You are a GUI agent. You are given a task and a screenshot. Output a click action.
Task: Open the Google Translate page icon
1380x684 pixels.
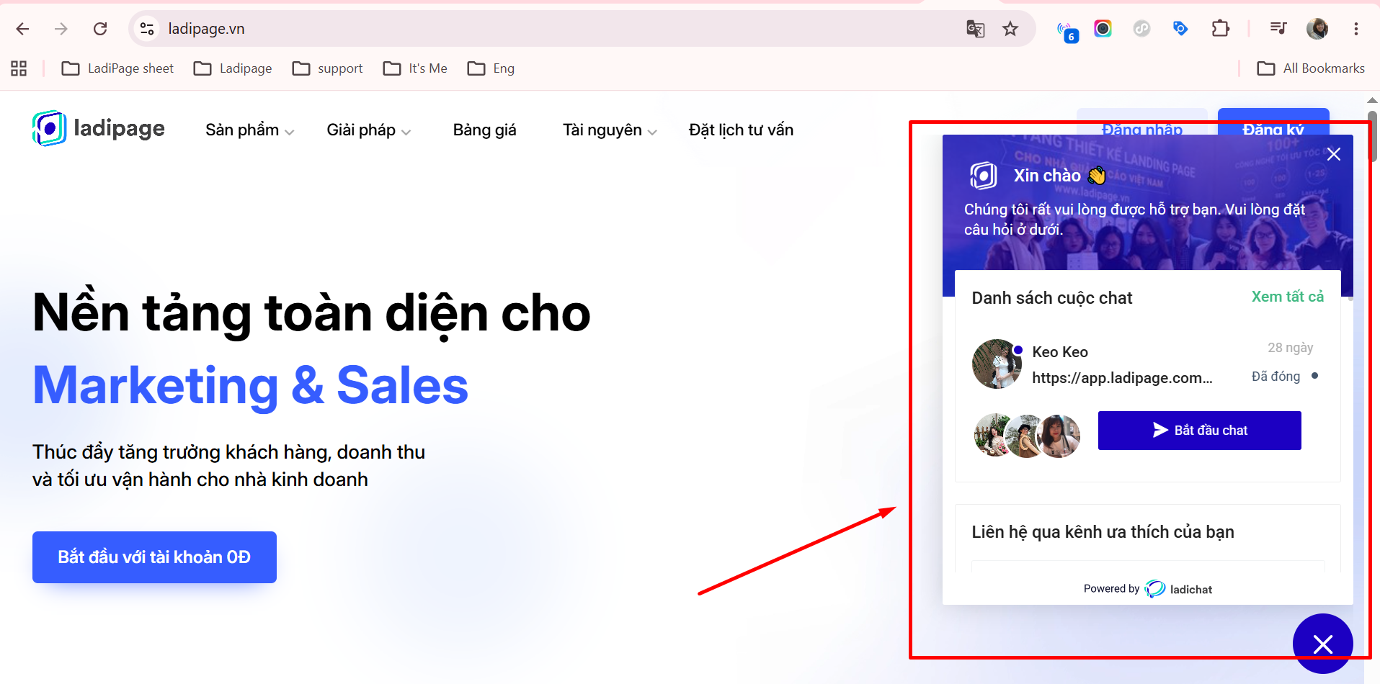975,29
